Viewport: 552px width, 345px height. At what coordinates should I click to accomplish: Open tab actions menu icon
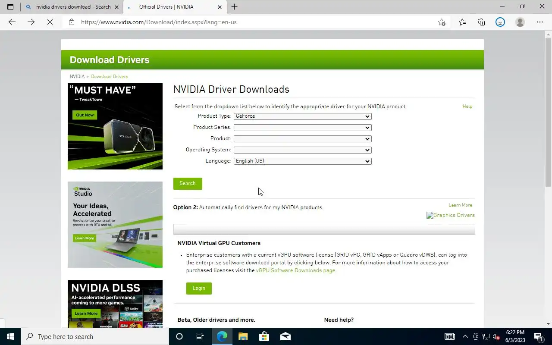point(10,7)
